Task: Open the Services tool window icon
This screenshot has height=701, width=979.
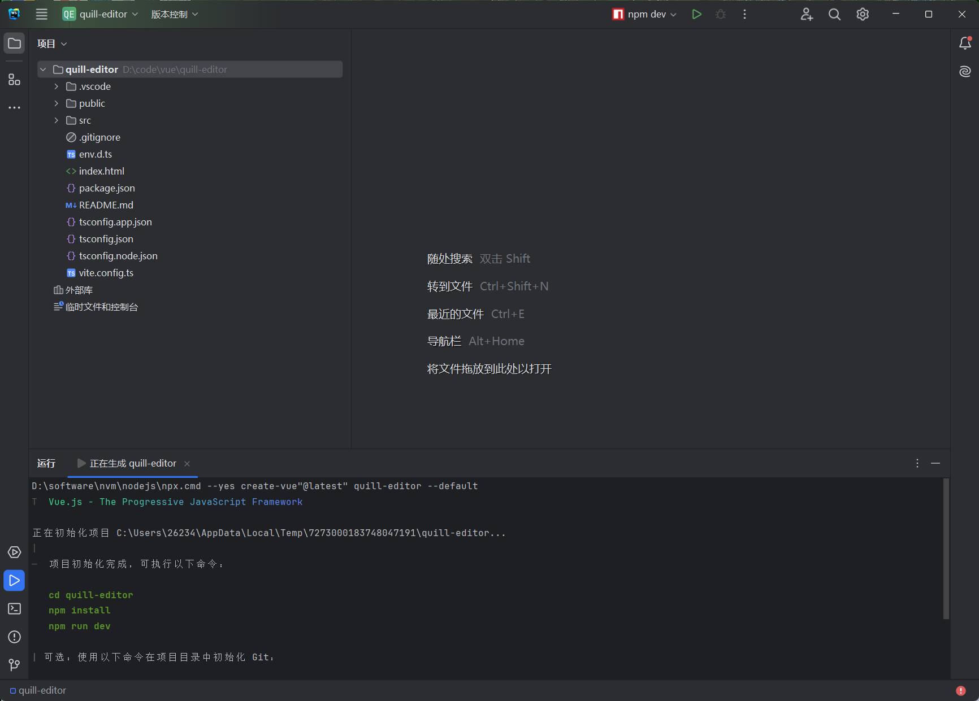Action: tap(14, 552)
